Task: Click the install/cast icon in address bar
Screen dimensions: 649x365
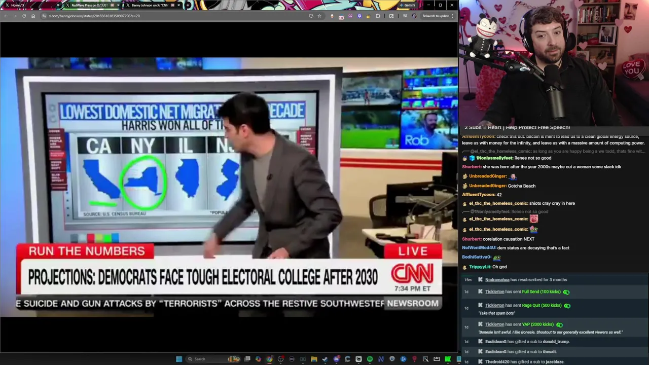Action: click(311, 16)
